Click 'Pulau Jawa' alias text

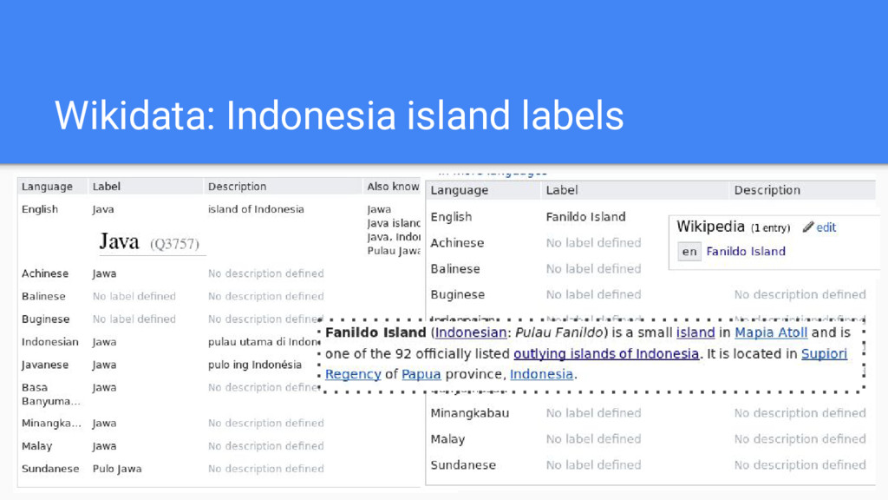point(394,251)
